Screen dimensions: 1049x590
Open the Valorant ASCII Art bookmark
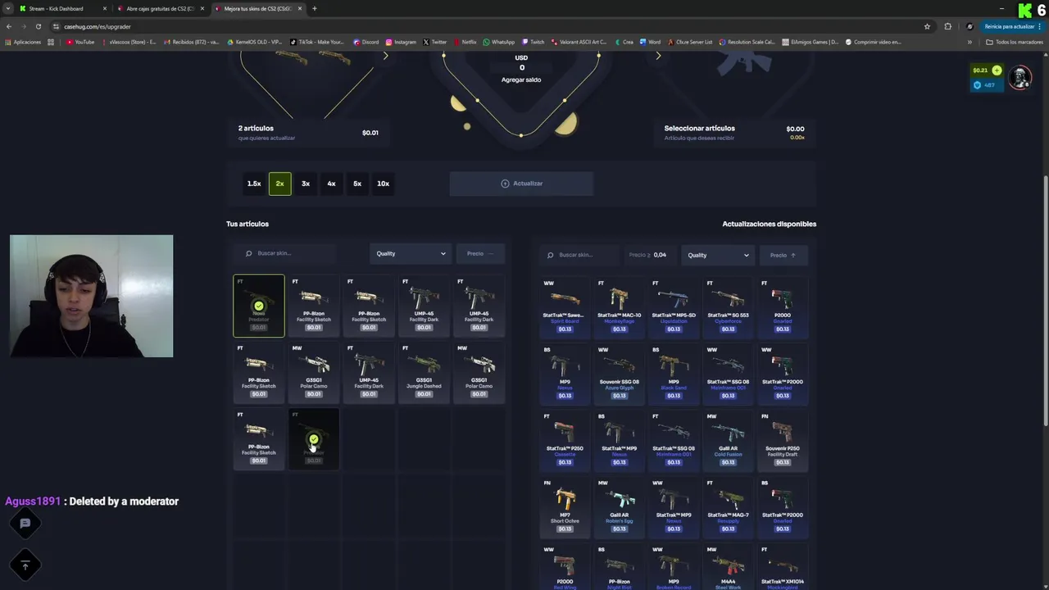(x=579, y=42)
